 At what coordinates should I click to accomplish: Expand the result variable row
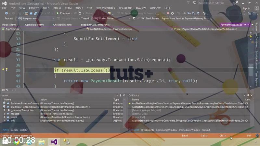point(5,117)
